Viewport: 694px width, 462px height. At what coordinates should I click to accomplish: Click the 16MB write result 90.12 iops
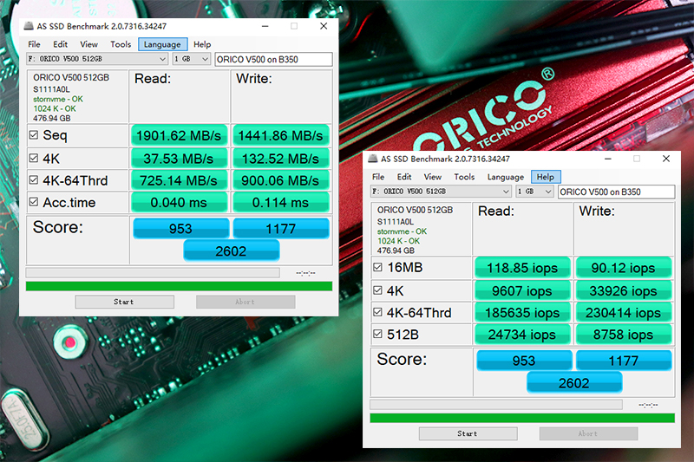pyautogui.click(x=623, y=268)
